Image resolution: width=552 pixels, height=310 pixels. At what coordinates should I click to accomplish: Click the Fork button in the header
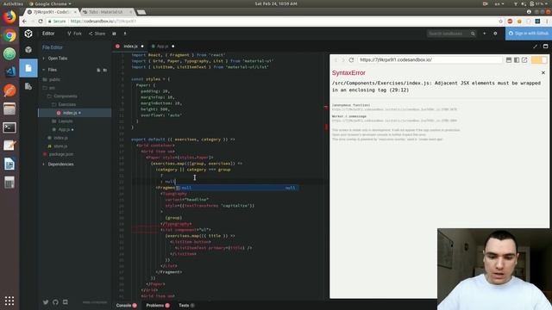[74, 34]
